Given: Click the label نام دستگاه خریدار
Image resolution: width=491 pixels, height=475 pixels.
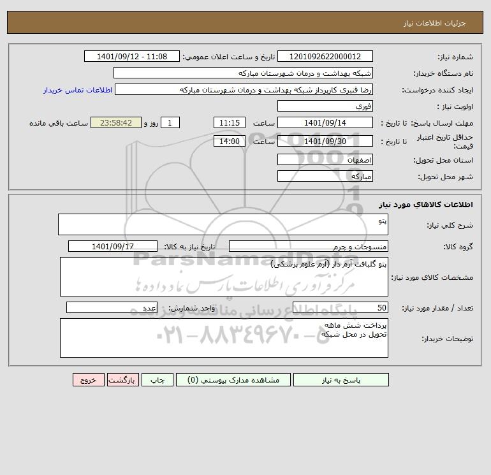Looking at the screenshot, I should 443,73.
